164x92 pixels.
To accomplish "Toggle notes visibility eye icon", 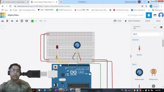I will (x=27, y=21).
